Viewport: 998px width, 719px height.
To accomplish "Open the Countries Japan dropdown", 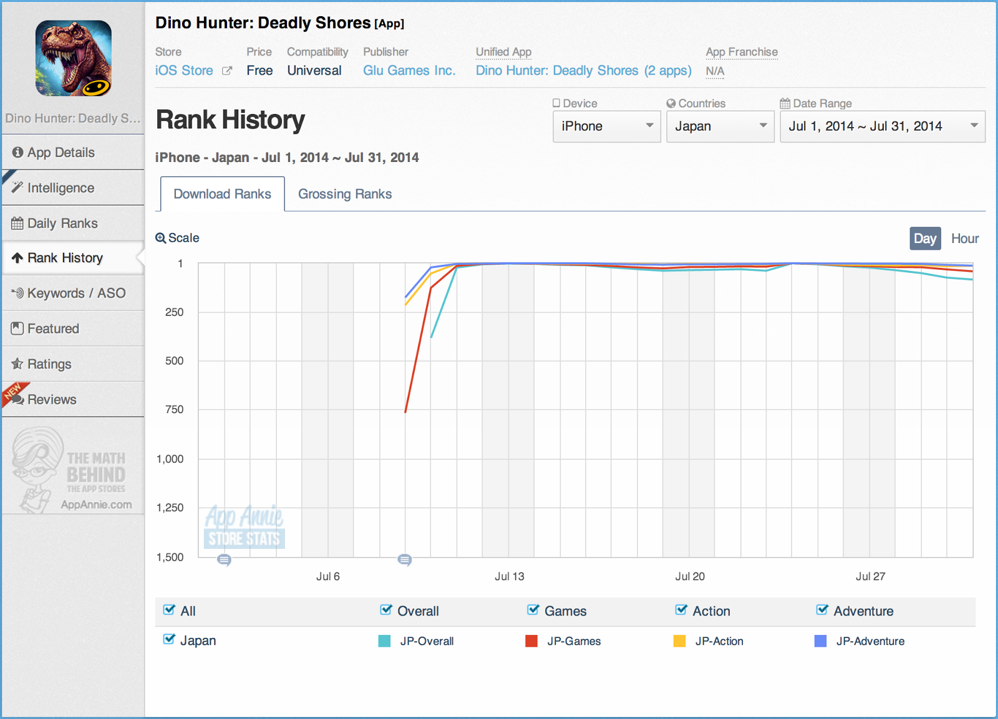I will point(720,126).
